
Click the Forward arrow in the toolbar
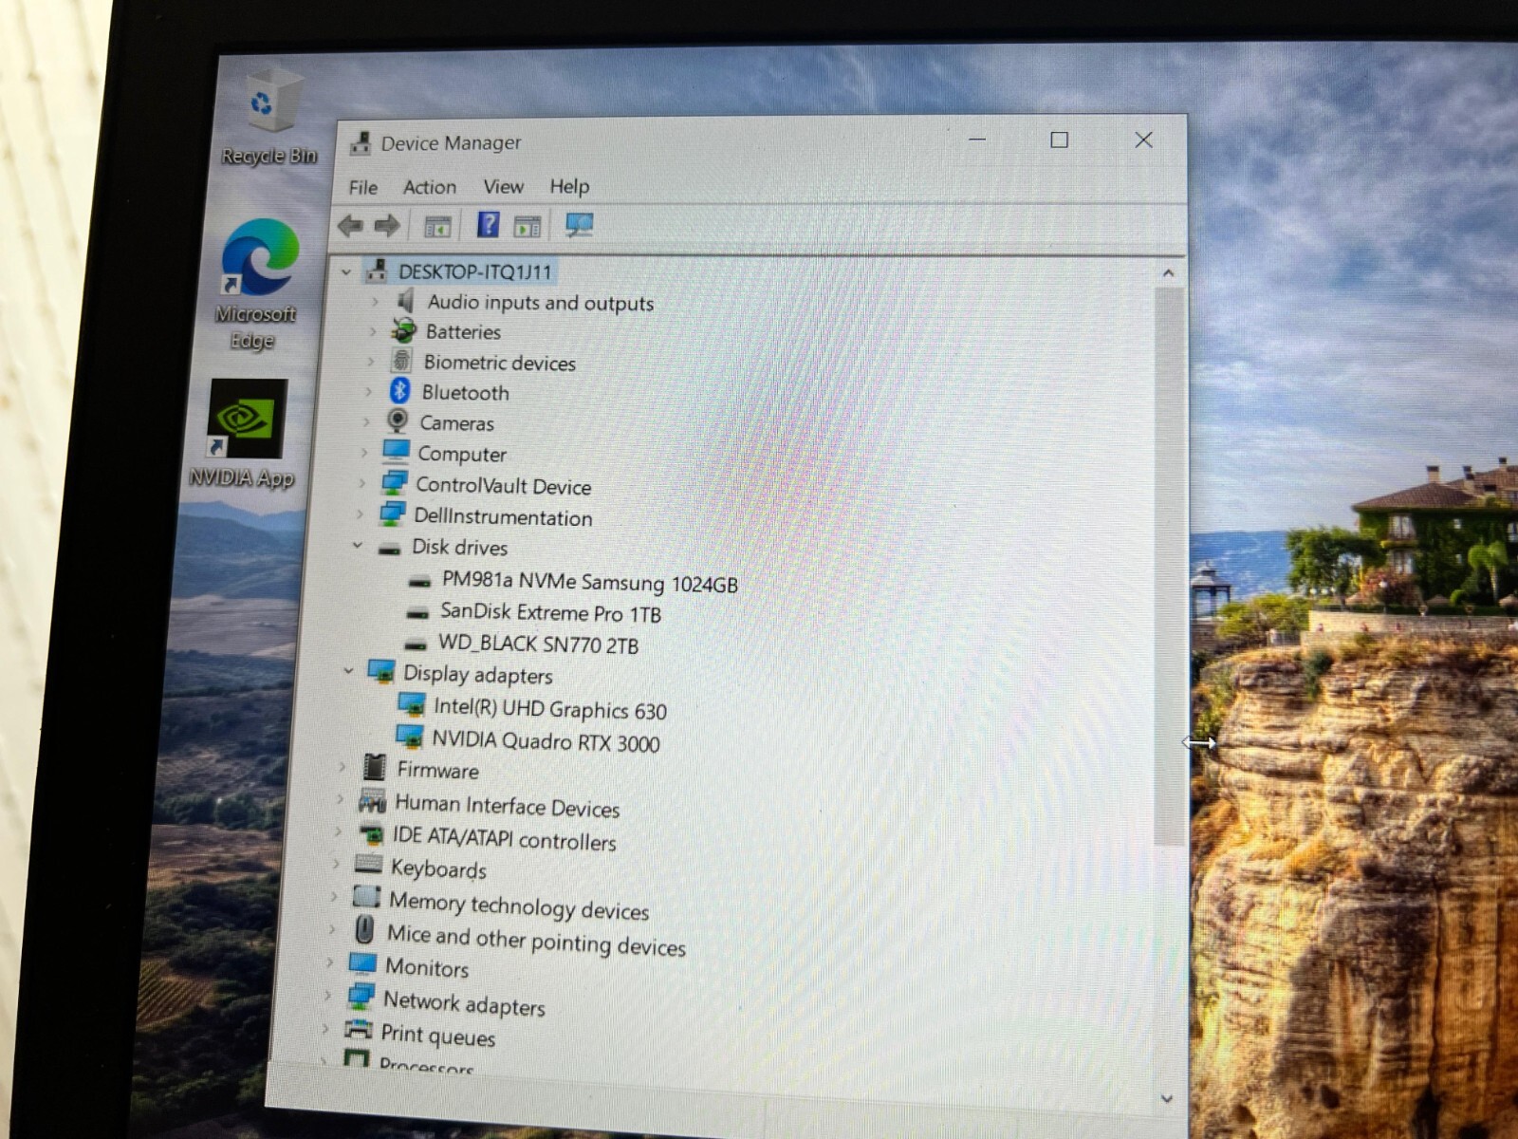[386, 225]
